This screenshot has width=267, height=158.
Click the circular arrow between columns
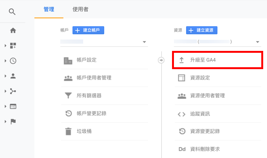[161, 60]
